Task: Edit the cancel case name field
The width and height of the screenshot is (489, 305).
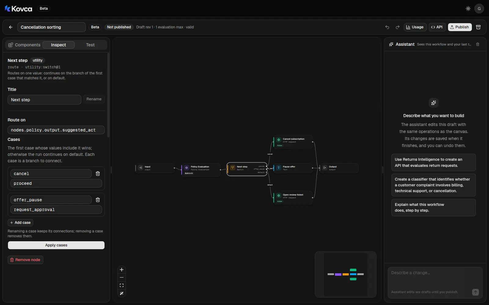Action: point(51,174)
